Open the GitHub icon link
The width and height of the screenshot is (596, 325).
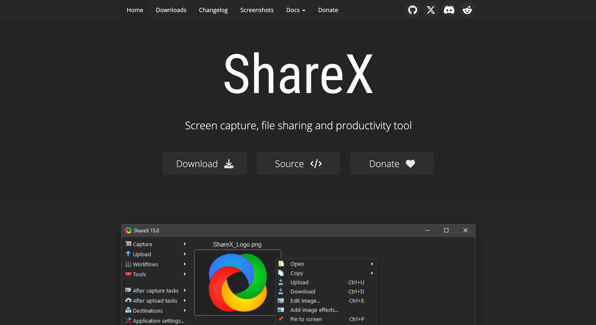[x=412, y=10]
